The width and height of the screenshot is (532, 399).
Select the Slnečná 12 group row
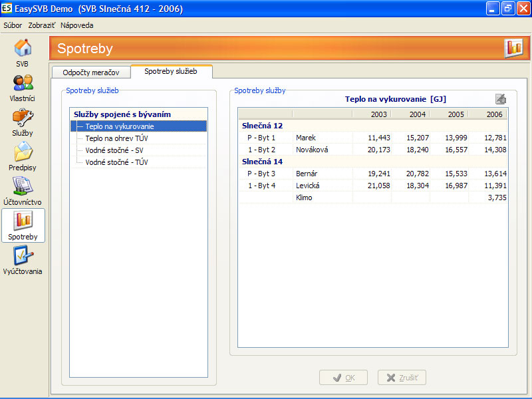[373, 126]
